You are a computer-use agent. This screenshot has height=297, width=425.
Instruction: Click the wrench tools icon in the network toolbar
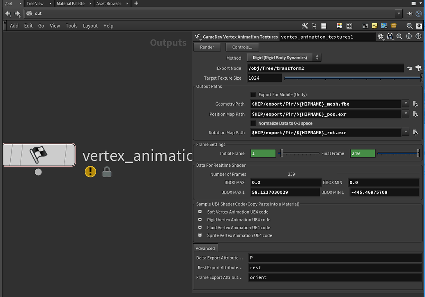coord(305,26)
